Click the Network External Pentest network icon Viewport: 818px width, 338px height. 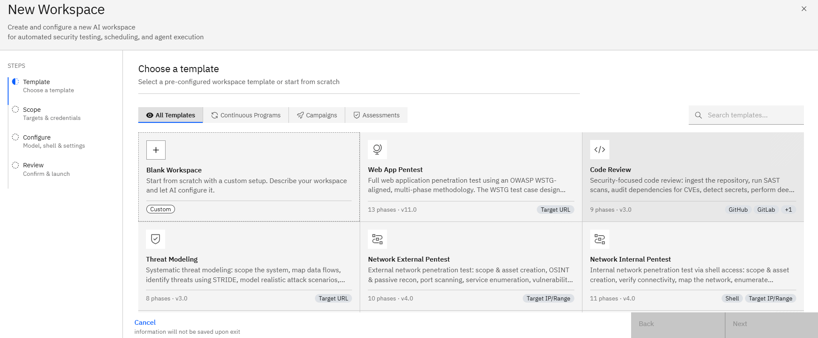click(377, 239)
